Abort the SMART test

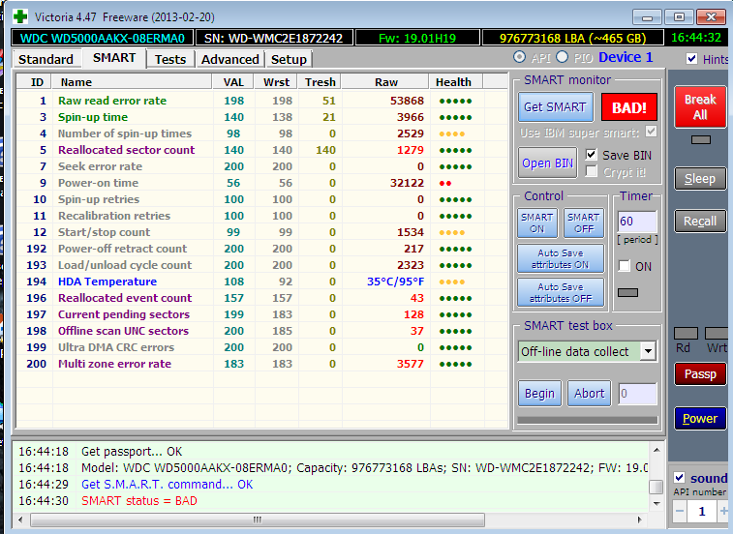pyautogui.click(x=589, y=394)
